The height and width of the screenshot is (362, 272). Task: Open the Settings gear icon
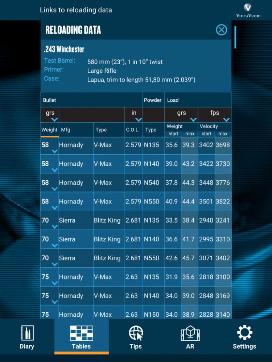pyautogui.click(x=244, y=332)
